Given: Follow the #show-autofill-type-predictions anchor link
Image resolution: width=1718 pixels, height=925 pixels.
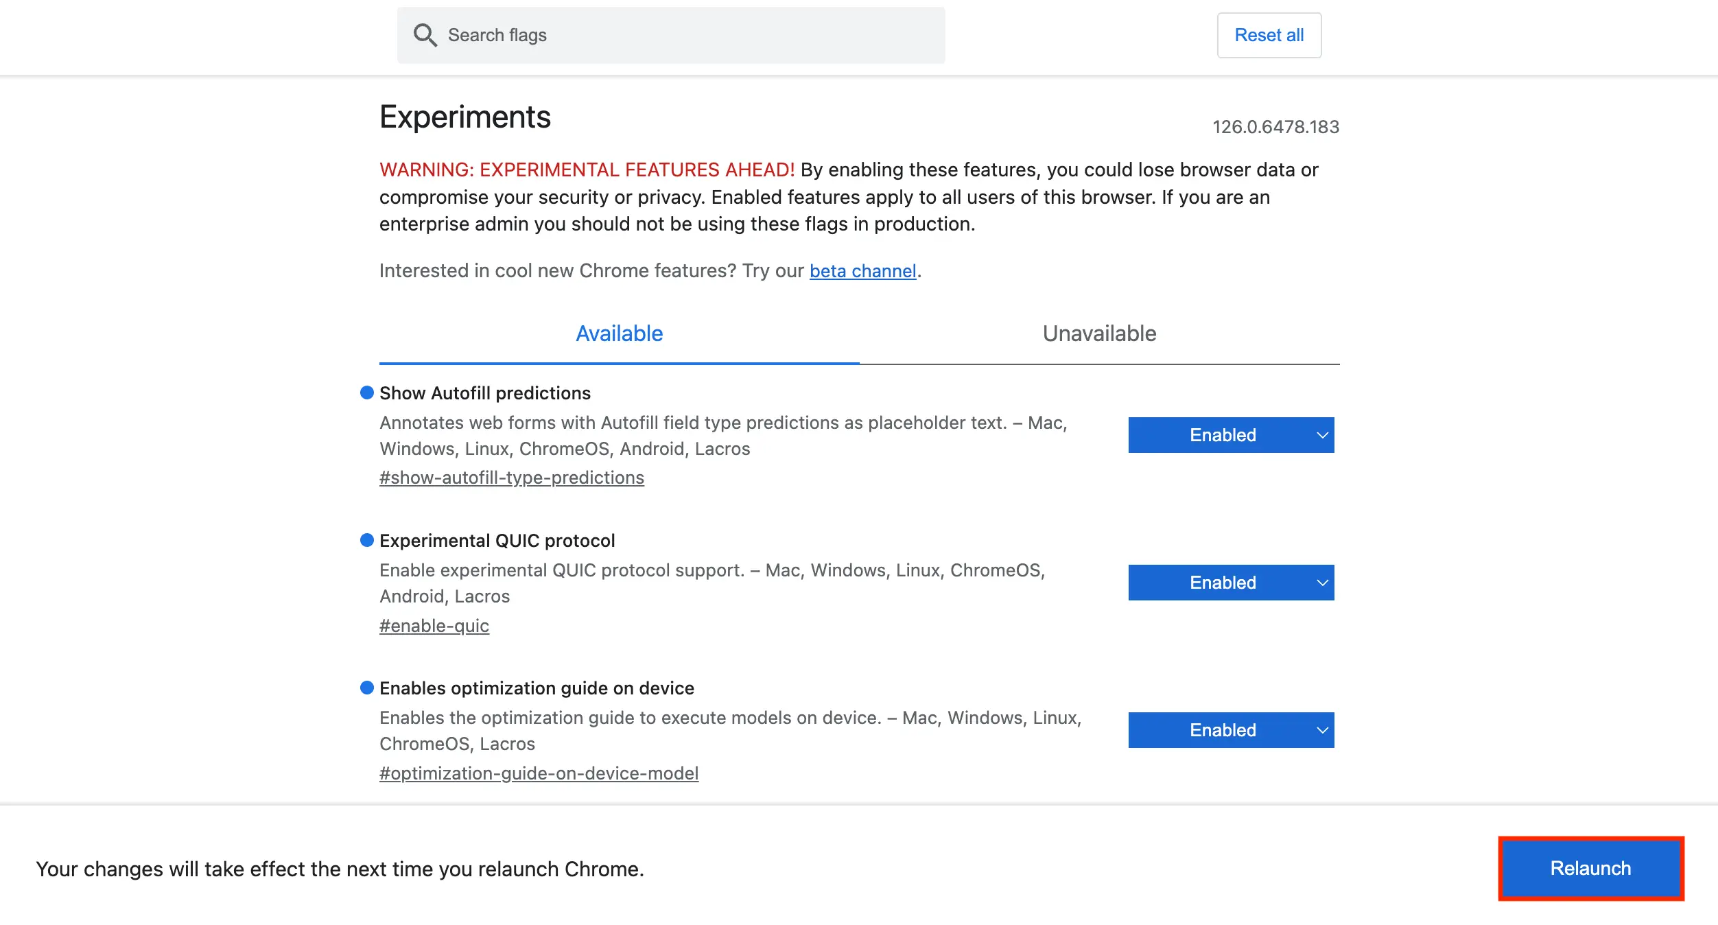Looking at the screenshot, I should coord(511,478).
